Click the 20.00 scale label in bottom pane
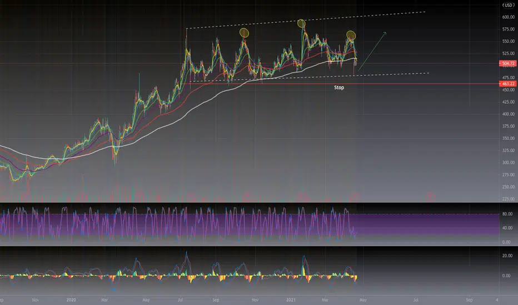Screen dimensions: 518x305 pyautogui.click(x=507, y=256)
